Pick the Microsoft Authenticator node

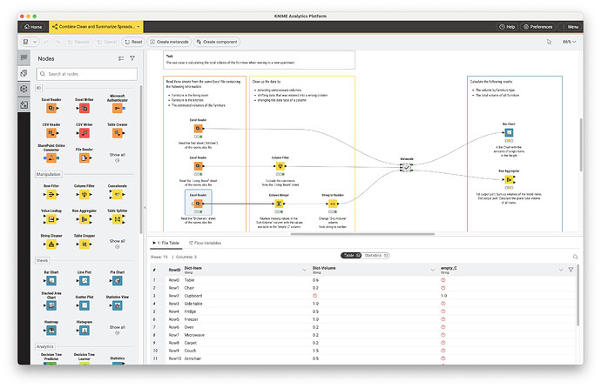(118, 108)
